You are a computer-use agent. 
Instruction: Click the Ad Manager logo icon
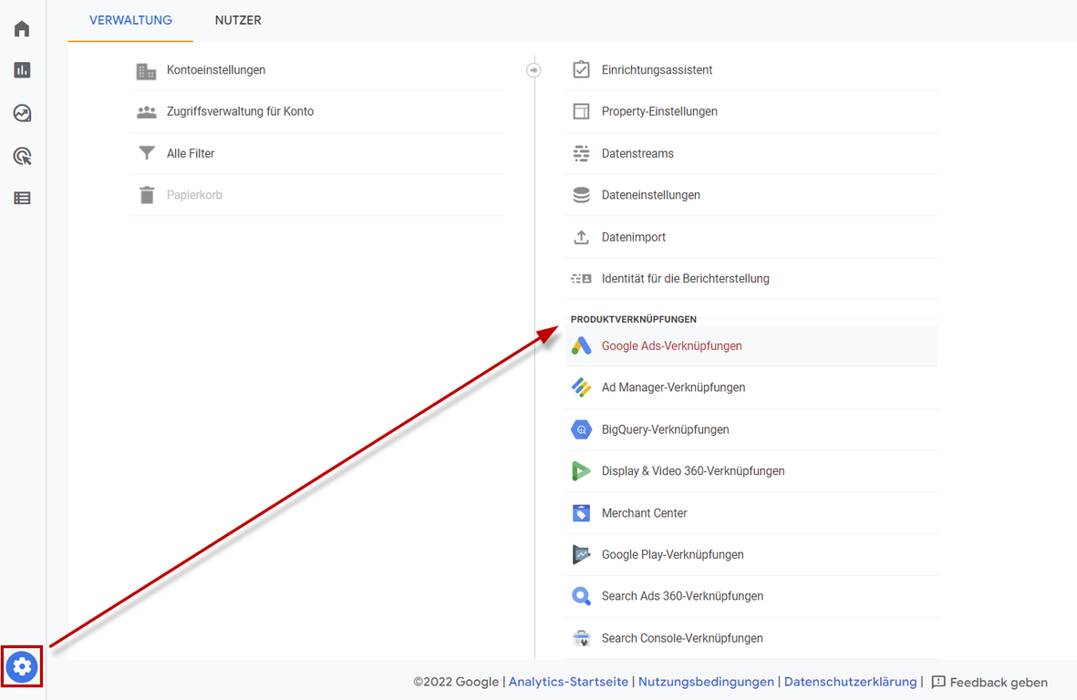[581, 387]
